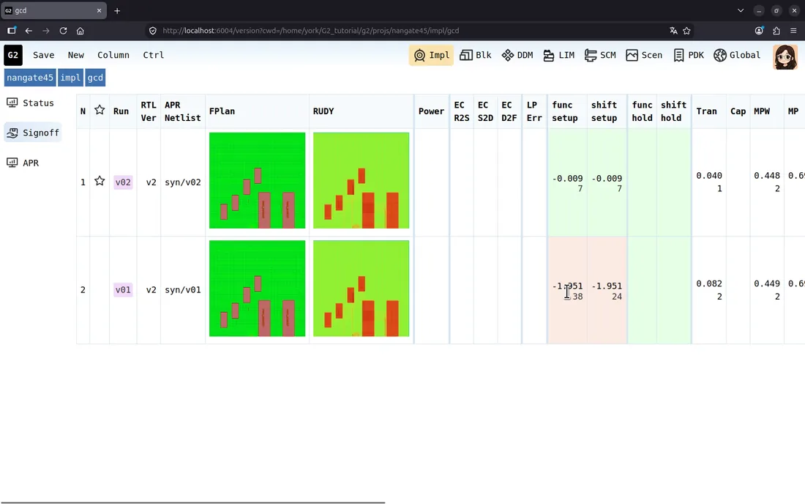Open the New menu
The height and width of the screenshot is (504, 805).
[76, 55]
